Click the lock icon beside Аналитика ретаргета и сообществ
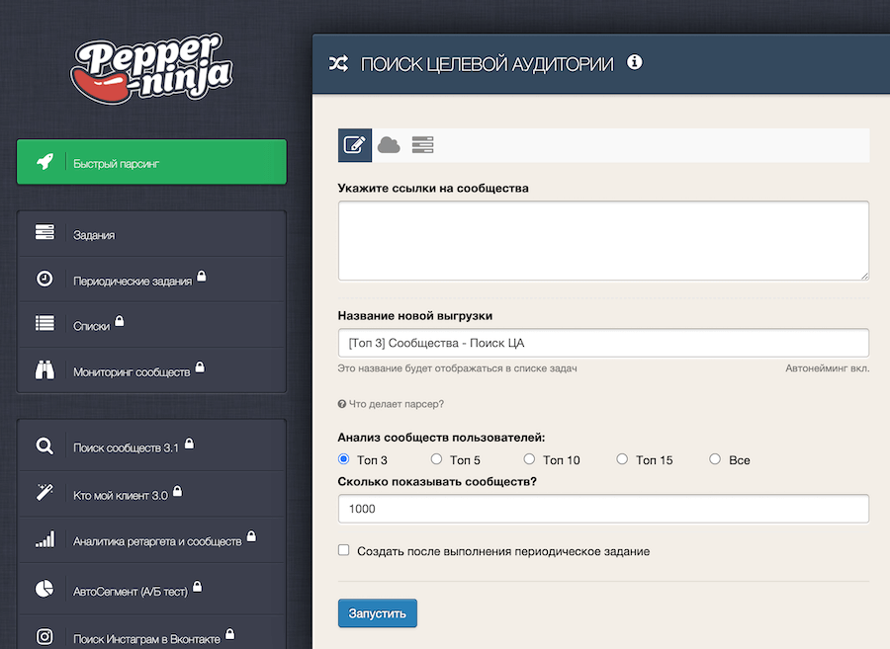Image resolution: width=890 pixels, height=649 pixels. pyautogui.click(x=251, y=535)
